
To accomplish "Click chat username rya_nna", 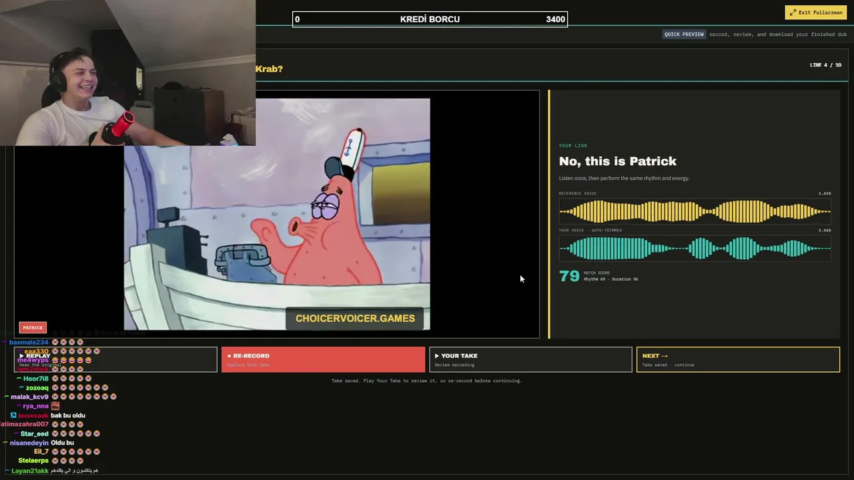I will pos(36,406).
